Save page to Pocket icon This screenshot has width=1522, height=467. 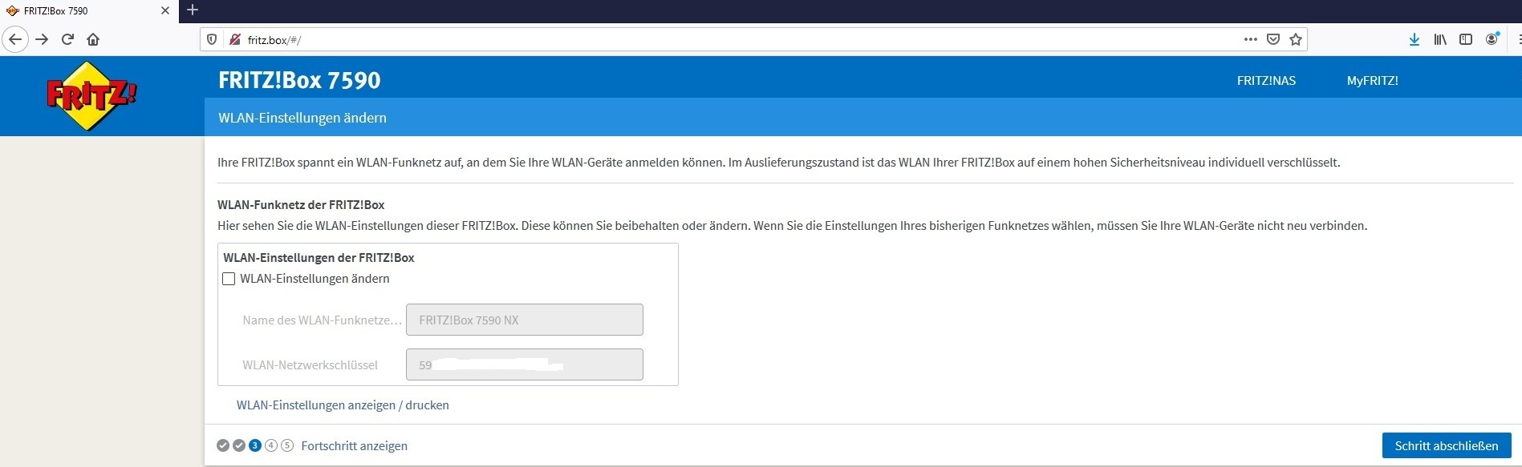coord(1272,39)
